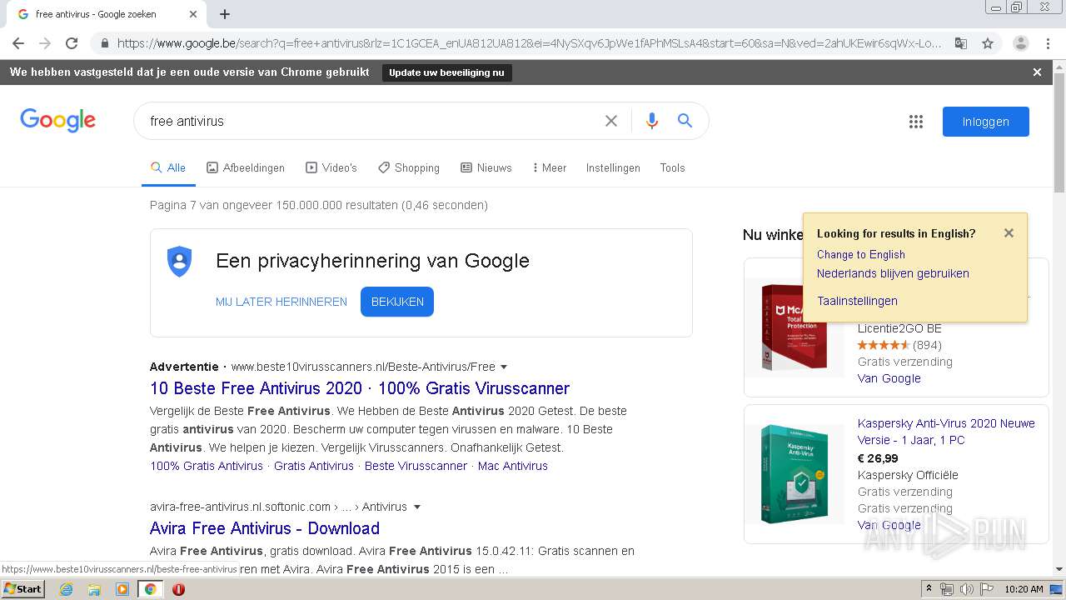The width and height of the screenshot is (1066, 600).
Task: Switch to the Video's tab
Action: tap(331, 167)
